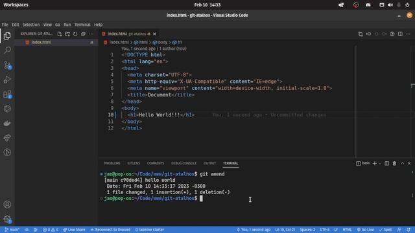Image resolution: width=415 pixels, height=233 pixels.
Task: Switch to the Comments panel tab
Action: pyautogui.click(x=156, y=163)
